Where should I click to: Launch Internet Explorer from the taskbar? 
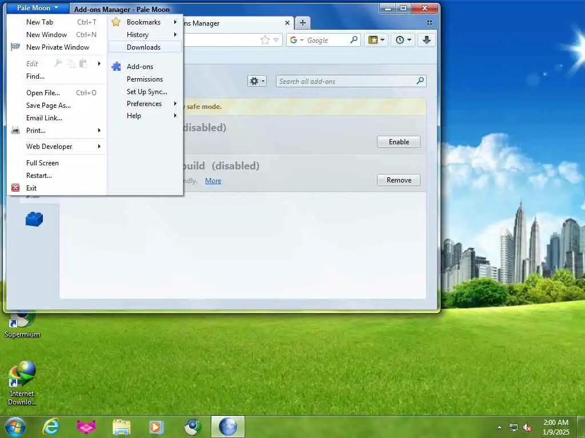pos(50,427)
